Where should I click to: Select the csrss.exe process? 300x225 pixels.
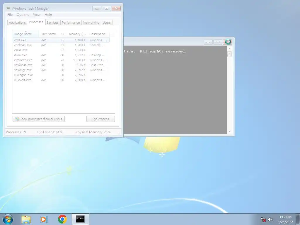click(x=61, y=50)
